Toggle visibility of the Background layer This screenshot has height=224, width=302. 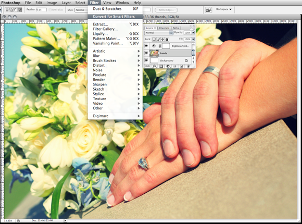146,60
